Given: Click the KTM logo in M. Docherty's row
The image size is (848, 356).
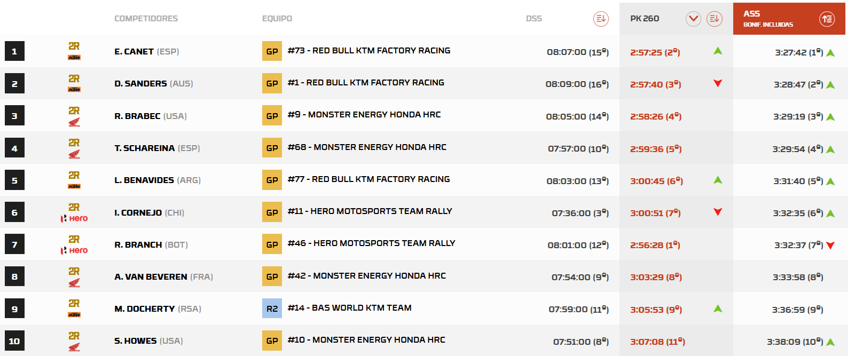Looking at the screenshot, I should click(74, 315).
